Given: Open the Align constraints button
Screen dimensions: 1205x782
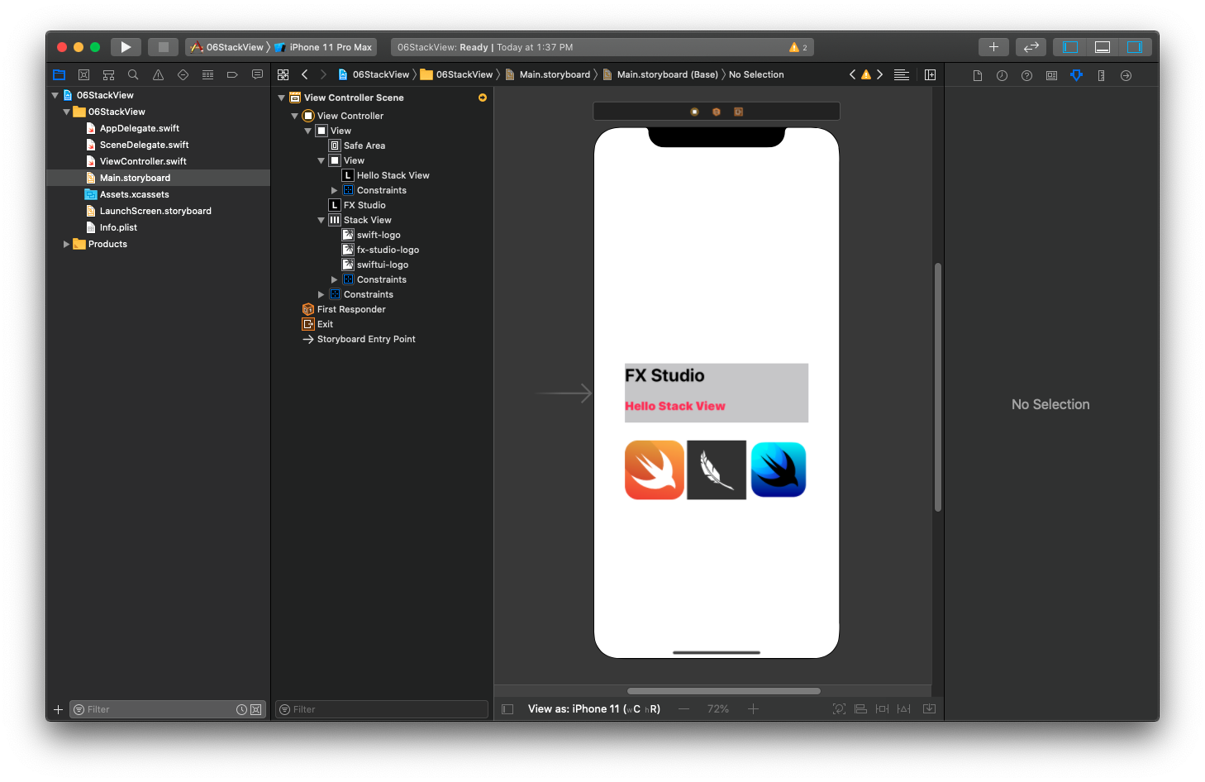Looking at the screenshot, I should [x=860, y=709].
